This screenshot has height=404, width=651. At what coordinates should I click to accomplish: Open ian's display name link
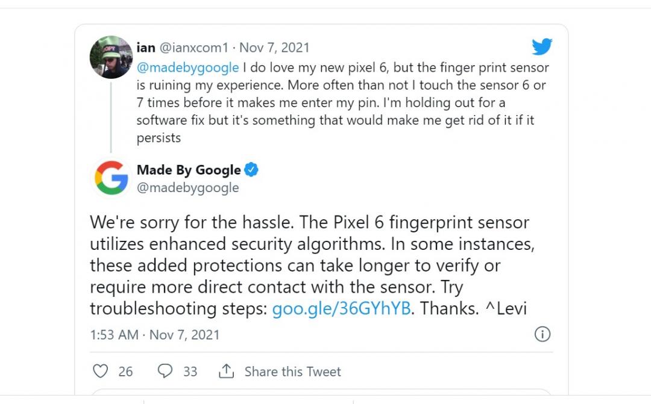146,48
